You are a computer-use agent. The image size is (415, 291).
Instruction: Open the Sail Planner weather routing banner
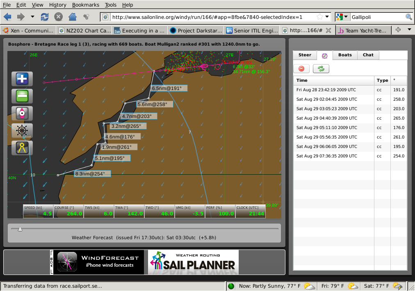point(193,262)
